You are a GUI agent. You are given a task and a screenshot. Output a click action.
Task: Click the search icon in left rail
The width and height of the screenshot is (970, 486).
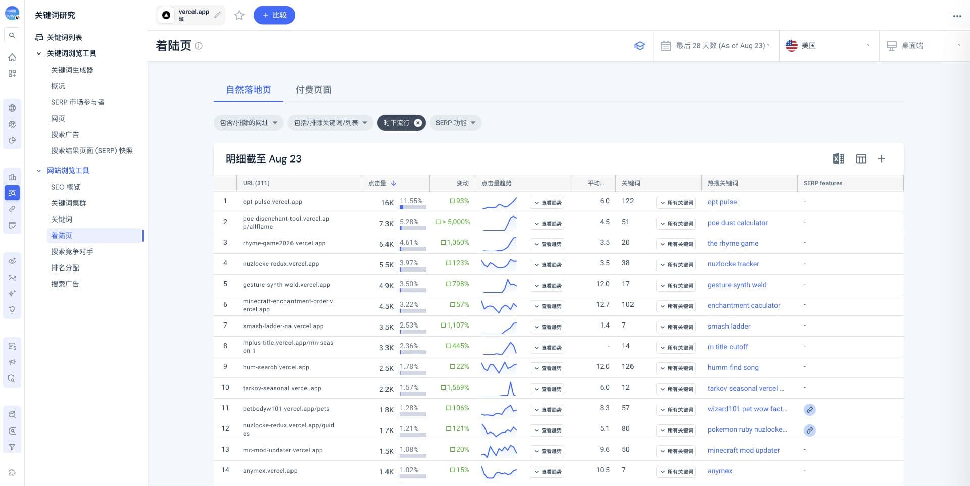coord(12,35)
